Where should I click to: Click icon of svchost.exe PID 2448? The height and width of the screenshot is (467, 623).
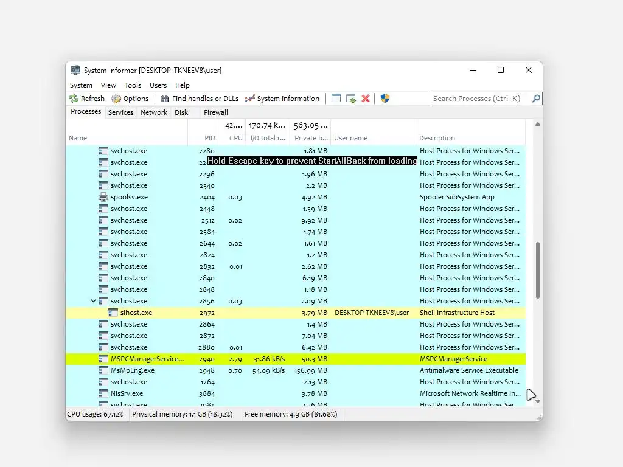pyautogui.click(x=103, y=209)
